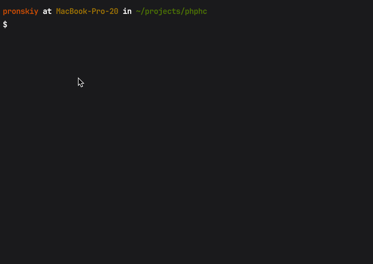The image size is (373, 264).
Task: Click the "MacBook" part of the hostname
Action: pyautogui.click(x=72, y=11)
